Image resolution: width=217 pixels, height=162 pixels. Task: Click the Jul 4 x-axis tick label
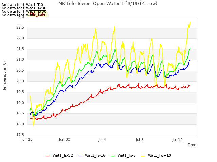pos(102,140)
